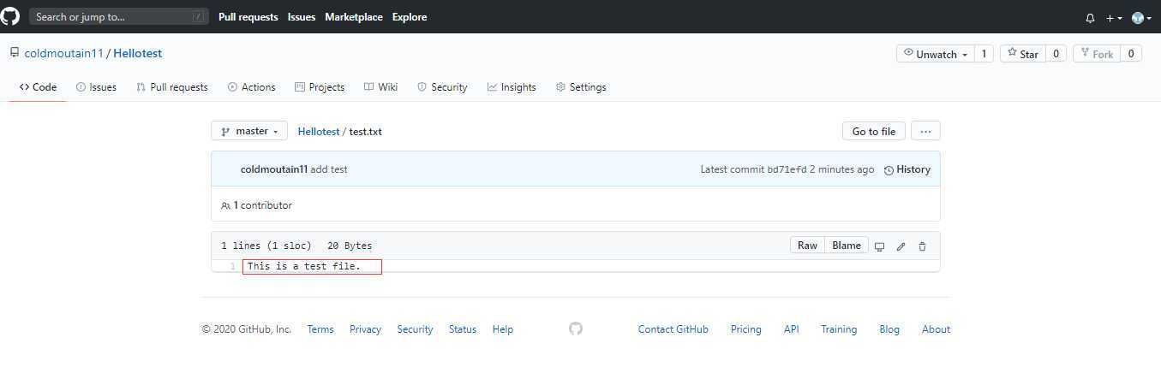Click the Go to file button
This screenshot has height=367, width=1161.
click(873, 131)
